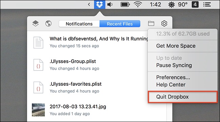The height and width of the screenshot is (122, 220).
Task: Open the stacked layers icon in Dropbox popup
Action: coord(36,23)
